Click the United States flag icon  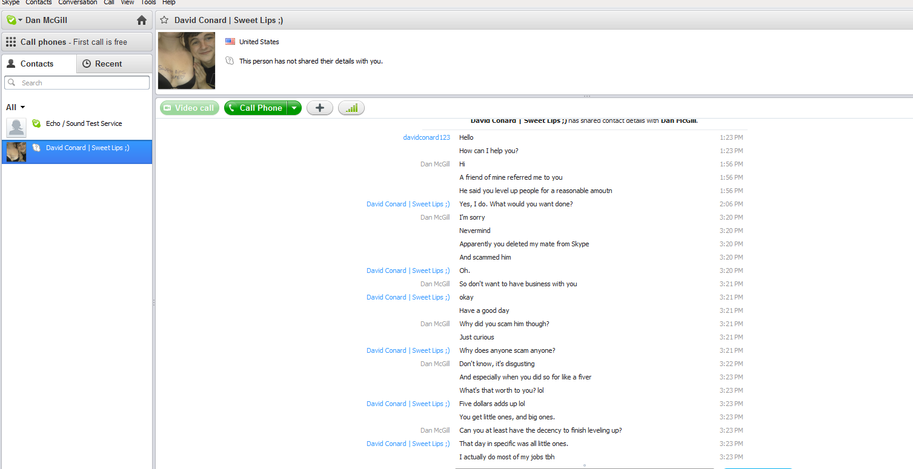(x=230, y=42)
